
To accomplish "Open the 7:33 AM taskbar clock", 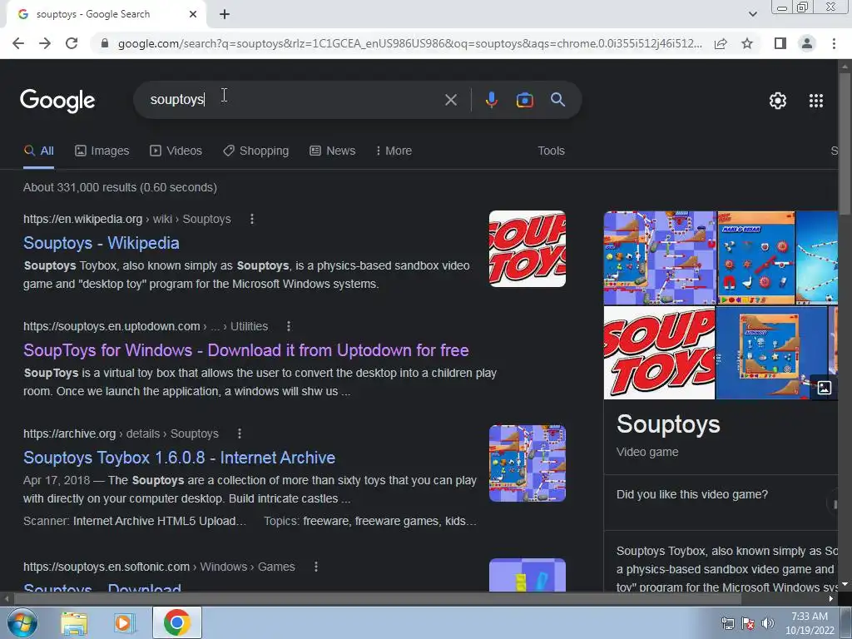I will 810,623.
